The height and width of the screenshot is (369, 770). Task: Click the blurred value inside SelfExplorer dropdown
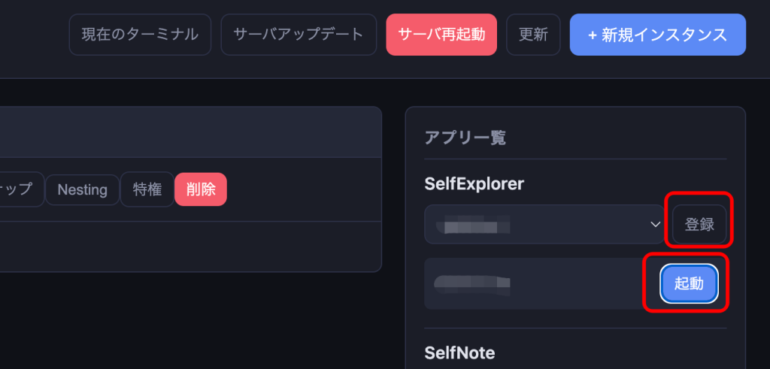tap(473, 225)
